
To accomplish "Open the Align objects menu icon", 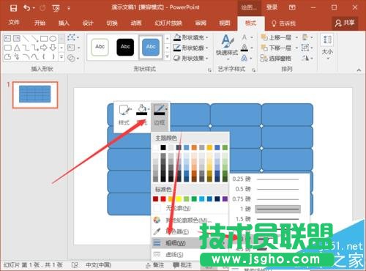I will tap(305, 37).
